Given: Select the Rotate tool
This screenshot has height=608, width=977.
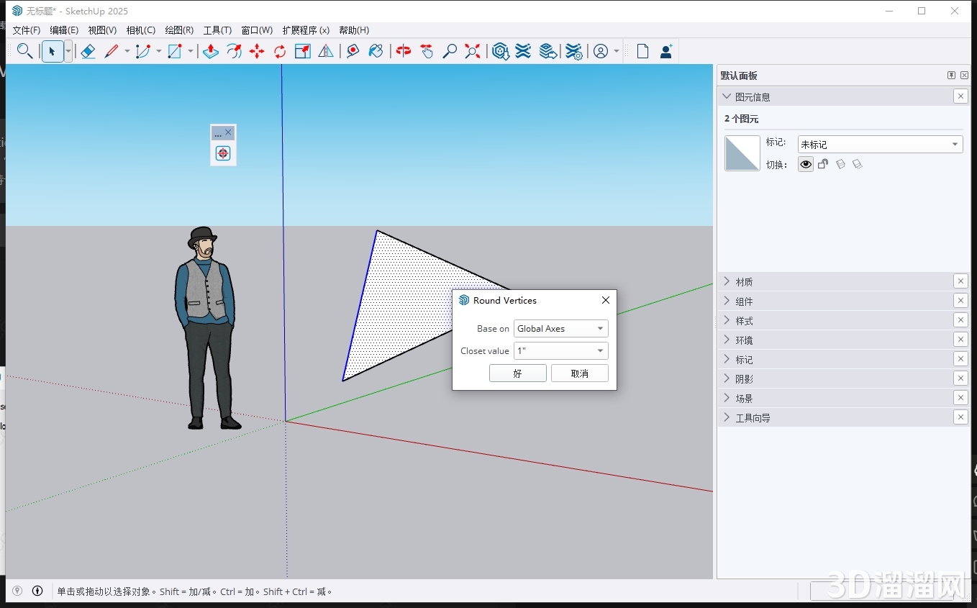Looking at the screenshot, I should tap(279, 51).
